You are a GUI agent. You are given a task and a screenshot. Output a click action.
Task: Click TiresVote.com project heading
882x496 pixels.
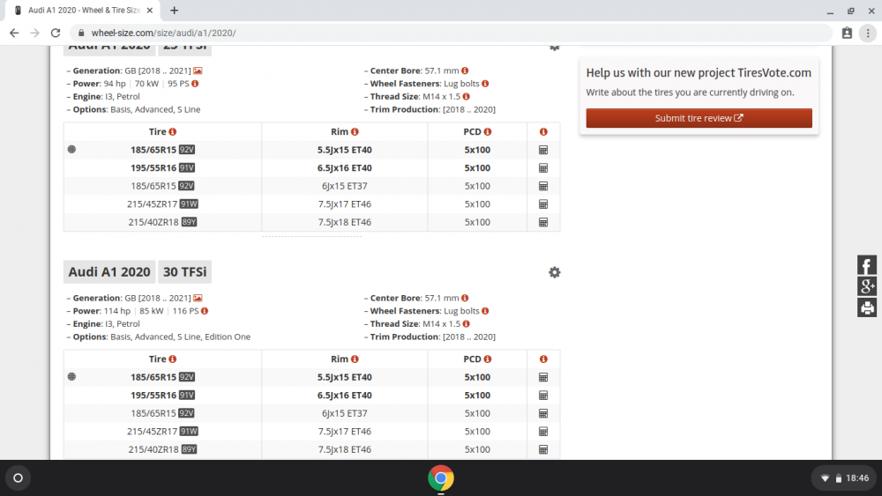(x=699, y=72)
